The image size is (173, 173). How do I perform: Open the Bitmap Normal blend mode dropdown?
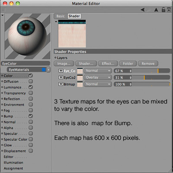[98, 84]
